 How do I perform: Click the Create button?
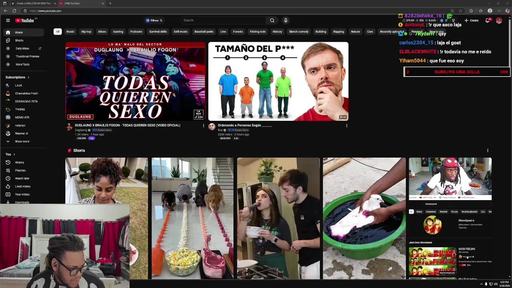[471, 20]
